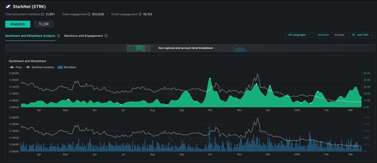Image resolution: width=377 pixels, height=163 pixels.
Task: Open the Last 12m date range dropdown
Action: [362, 35]
